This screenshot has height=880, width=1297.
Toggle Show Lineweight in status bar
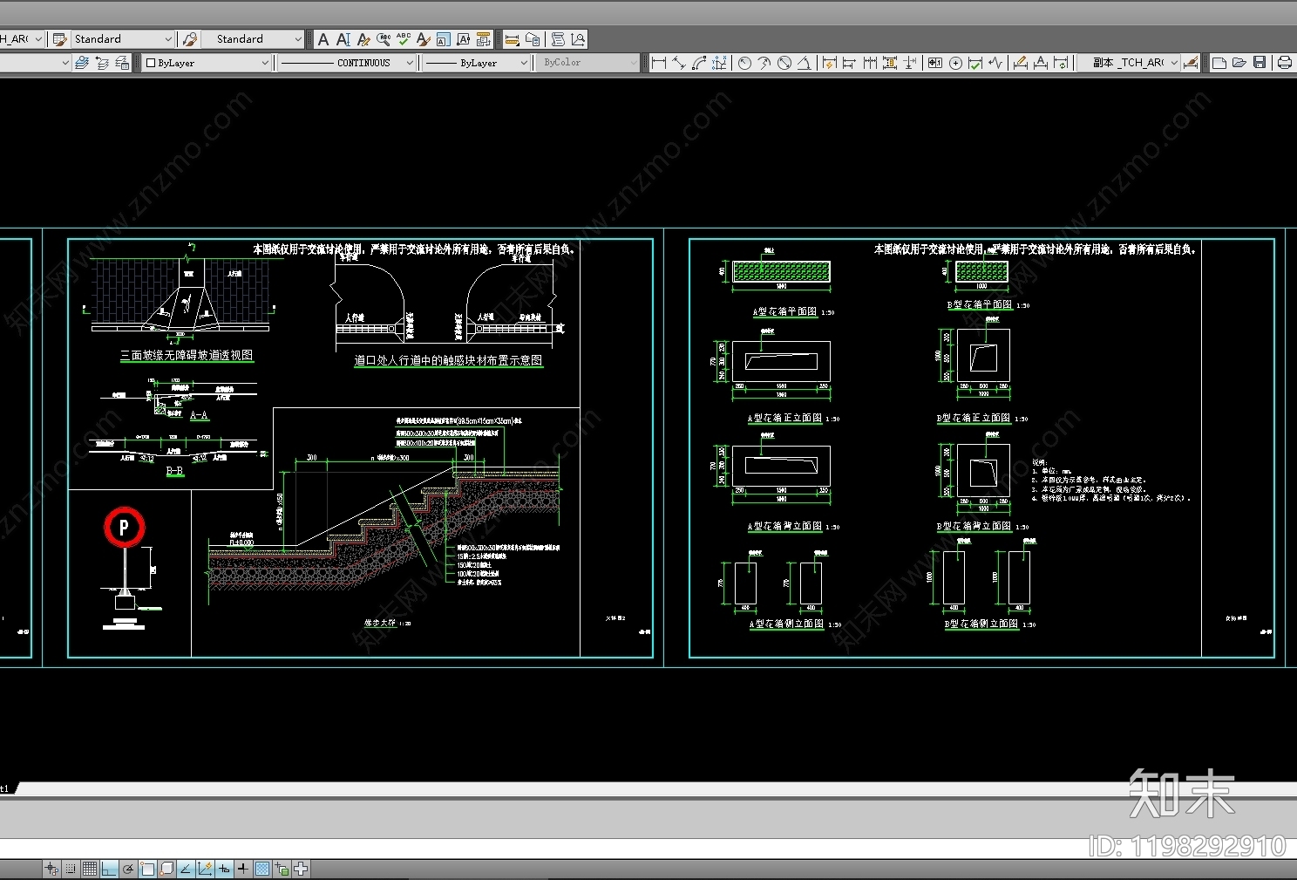click(x=243, y=869)
